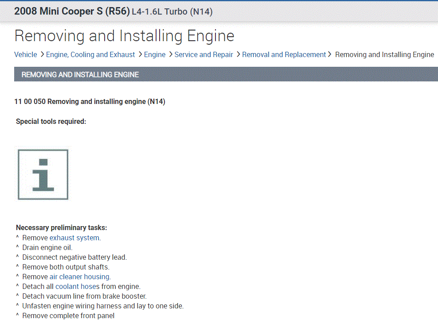Click the 'Special tools required:' heading

coord(51,122)
